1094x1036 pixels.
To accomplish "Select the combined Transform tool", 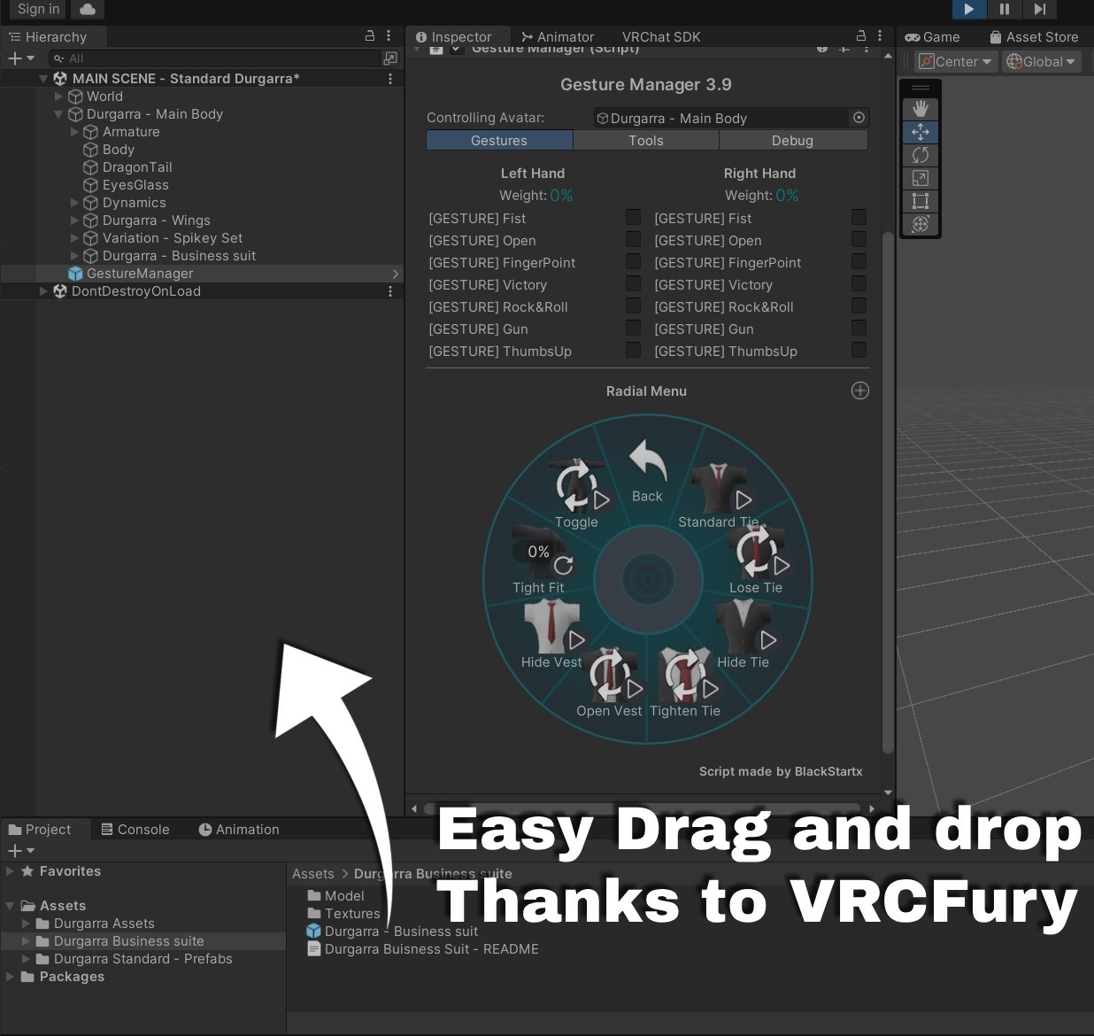I will tap(921, 225).
